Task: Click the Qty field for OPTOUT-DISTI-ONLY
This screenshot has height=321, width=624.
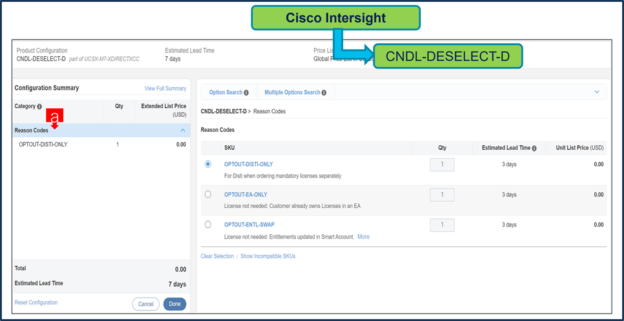Action: (442, 165)
